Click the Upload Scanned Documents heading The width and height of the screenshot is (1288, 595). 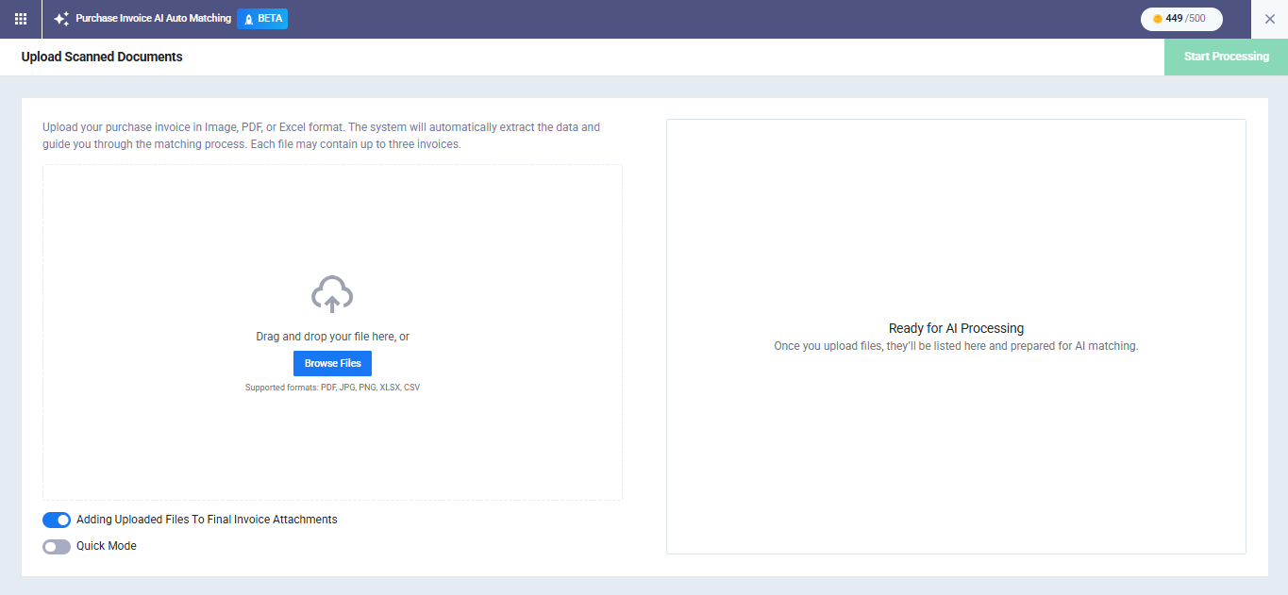pyautogui.click(x=102, y=57)
